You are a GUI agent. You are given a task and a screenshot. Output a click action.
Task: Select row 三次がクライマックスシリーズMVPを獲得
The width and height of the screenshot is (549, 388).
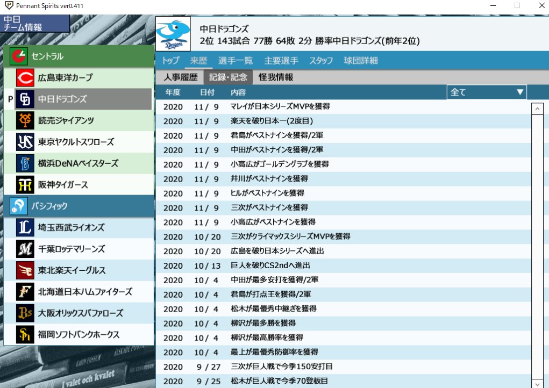pos(343,236)
